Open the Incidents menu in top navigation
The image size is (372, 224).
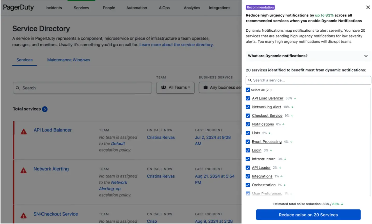tap(54, 8)
